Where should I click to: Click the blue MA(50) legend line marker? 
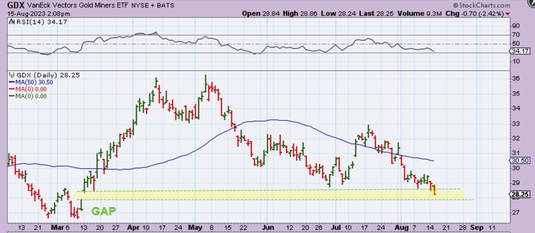click(x=12, y=82)
